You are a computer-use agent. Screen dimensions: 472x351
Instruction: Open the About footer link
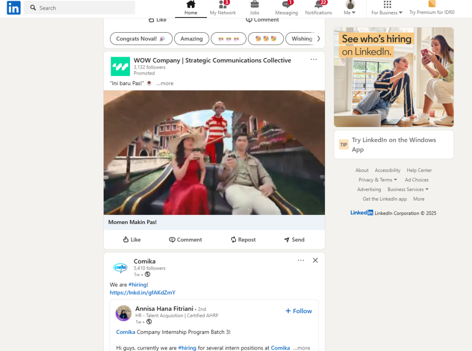pos(362,170)
